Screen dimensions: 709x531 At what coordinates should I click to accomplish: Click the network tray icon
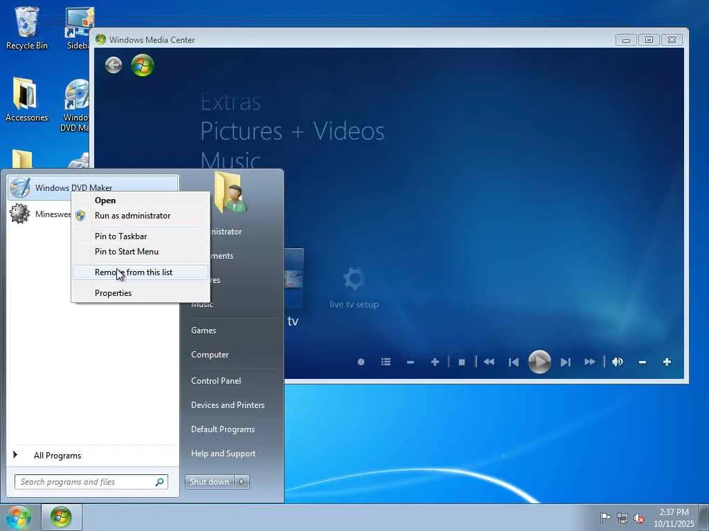coord(622,519)
